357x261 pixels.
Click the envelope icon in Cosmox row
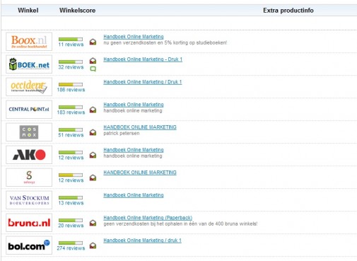(x=93, y=132)
